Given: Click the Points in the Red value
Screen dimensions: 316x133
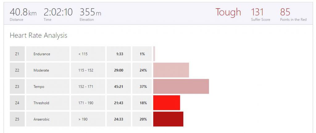Looking at the screenshot, I should (285, 12).
